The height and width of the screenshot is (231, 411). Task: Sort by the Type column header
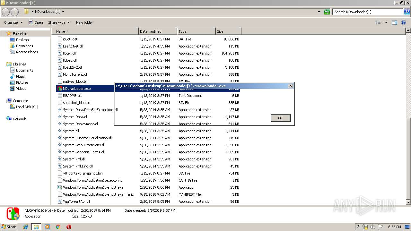[x=196, y=31]
